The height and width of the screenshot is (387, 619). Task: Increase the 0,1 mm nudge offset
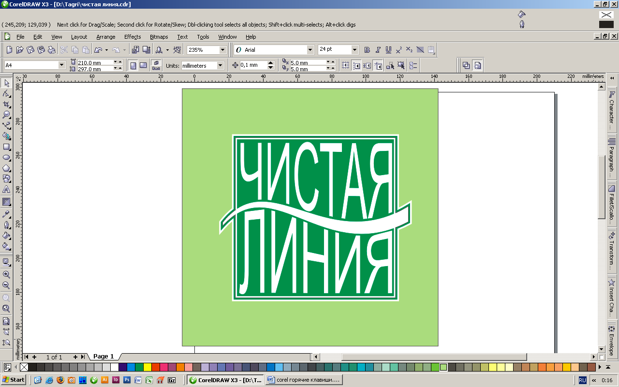(x=271, y=63)
